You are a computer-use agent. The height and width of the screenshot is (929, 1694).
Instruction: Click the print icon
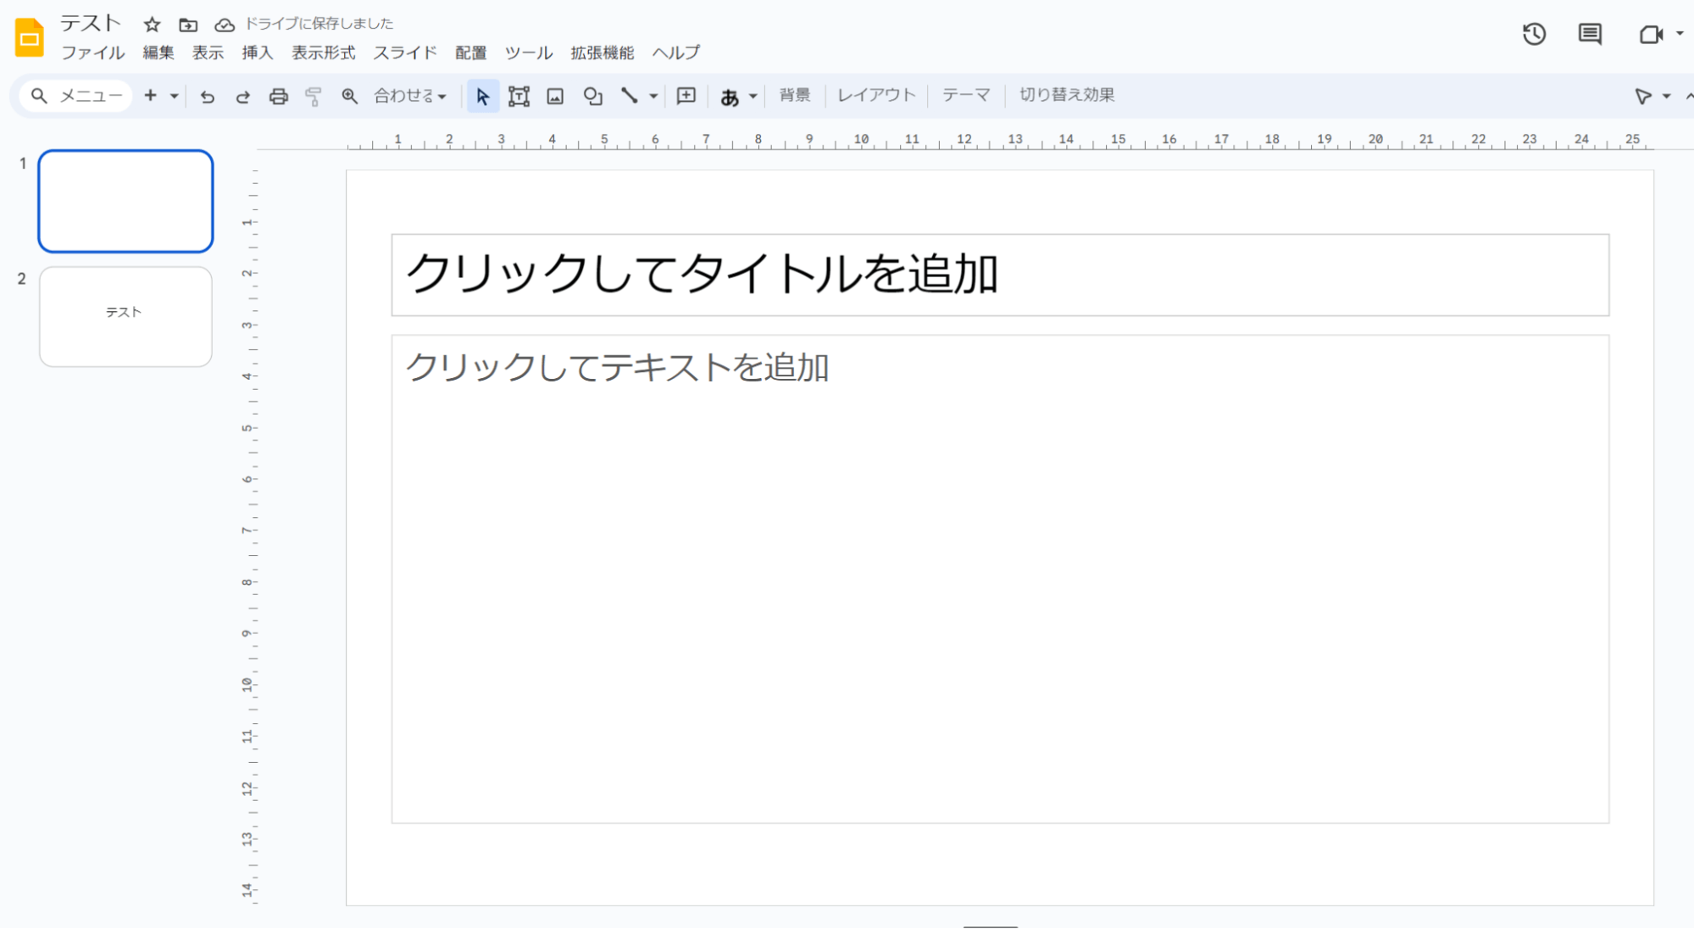(278, 96)
